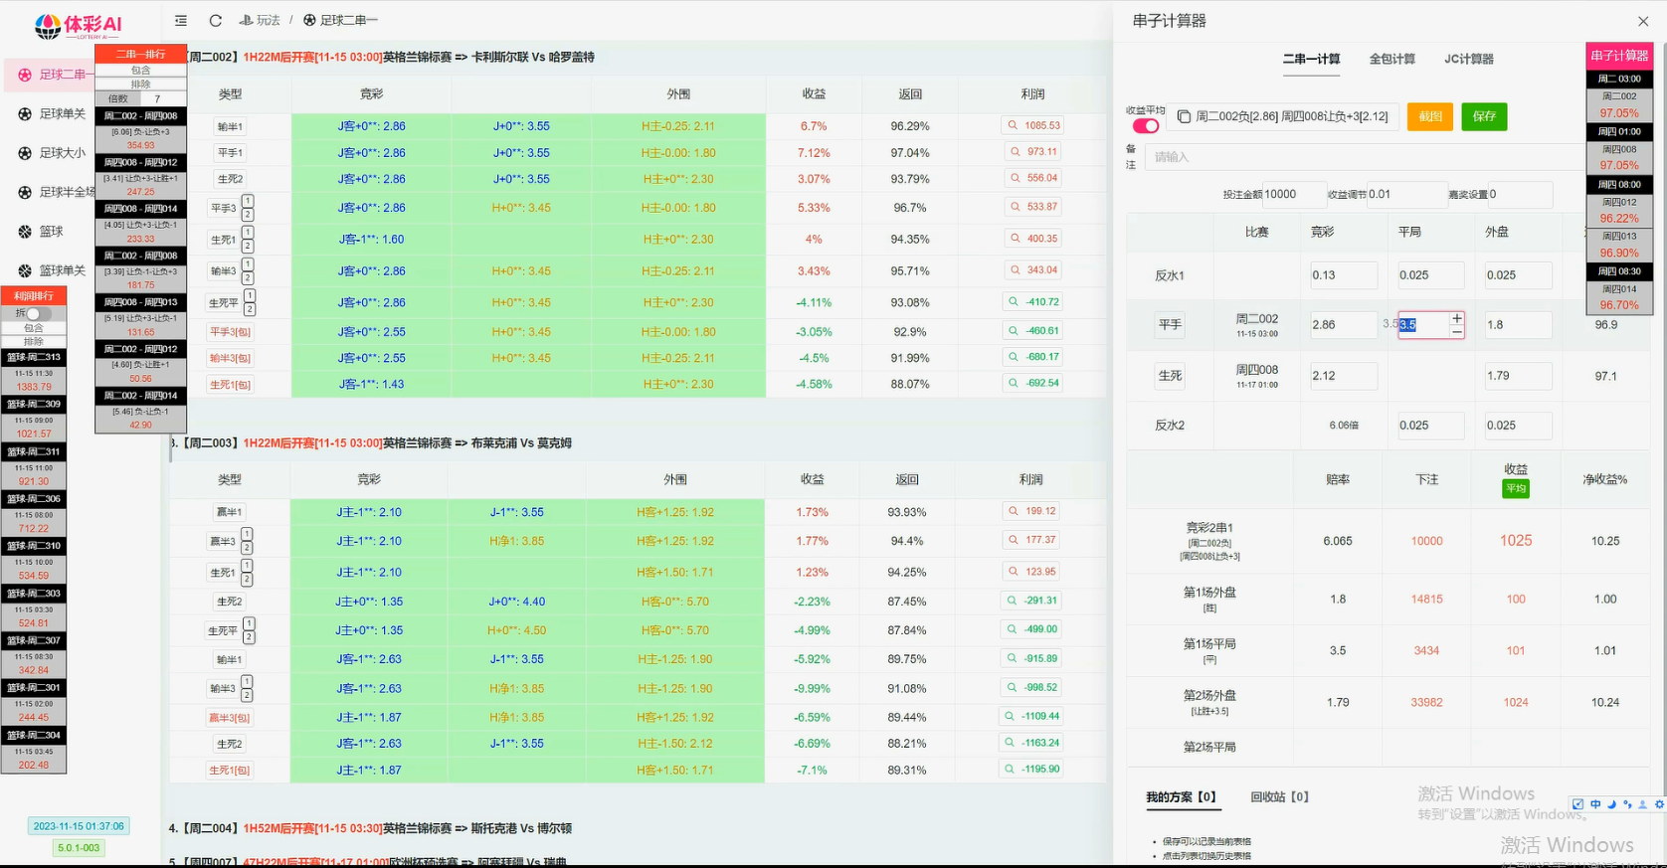Click the 输半1 type tag in 周二002 table

[x=229, y=127]
